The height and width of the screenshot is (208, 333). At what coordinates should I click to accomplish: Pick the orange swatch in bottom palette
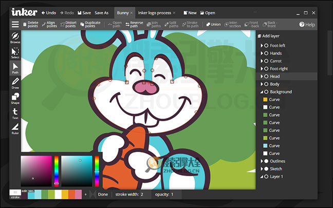click(71, 195)
